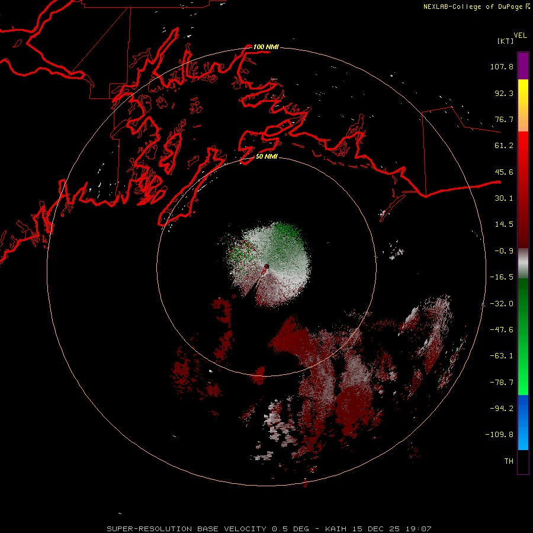Click the 30.1 velocity scale value
The width and height of the screenshot is (533, 533).
point(504,198)
